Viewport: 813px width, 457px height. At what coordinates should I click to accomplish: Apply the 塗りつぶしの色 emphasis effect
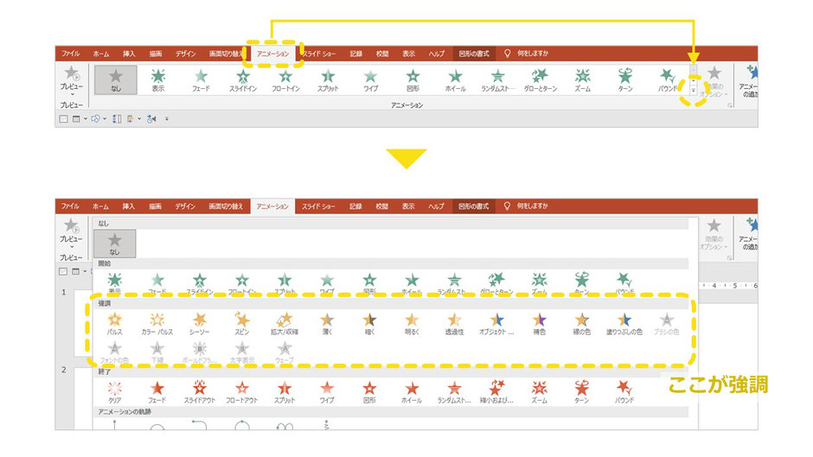coord(624,324)
